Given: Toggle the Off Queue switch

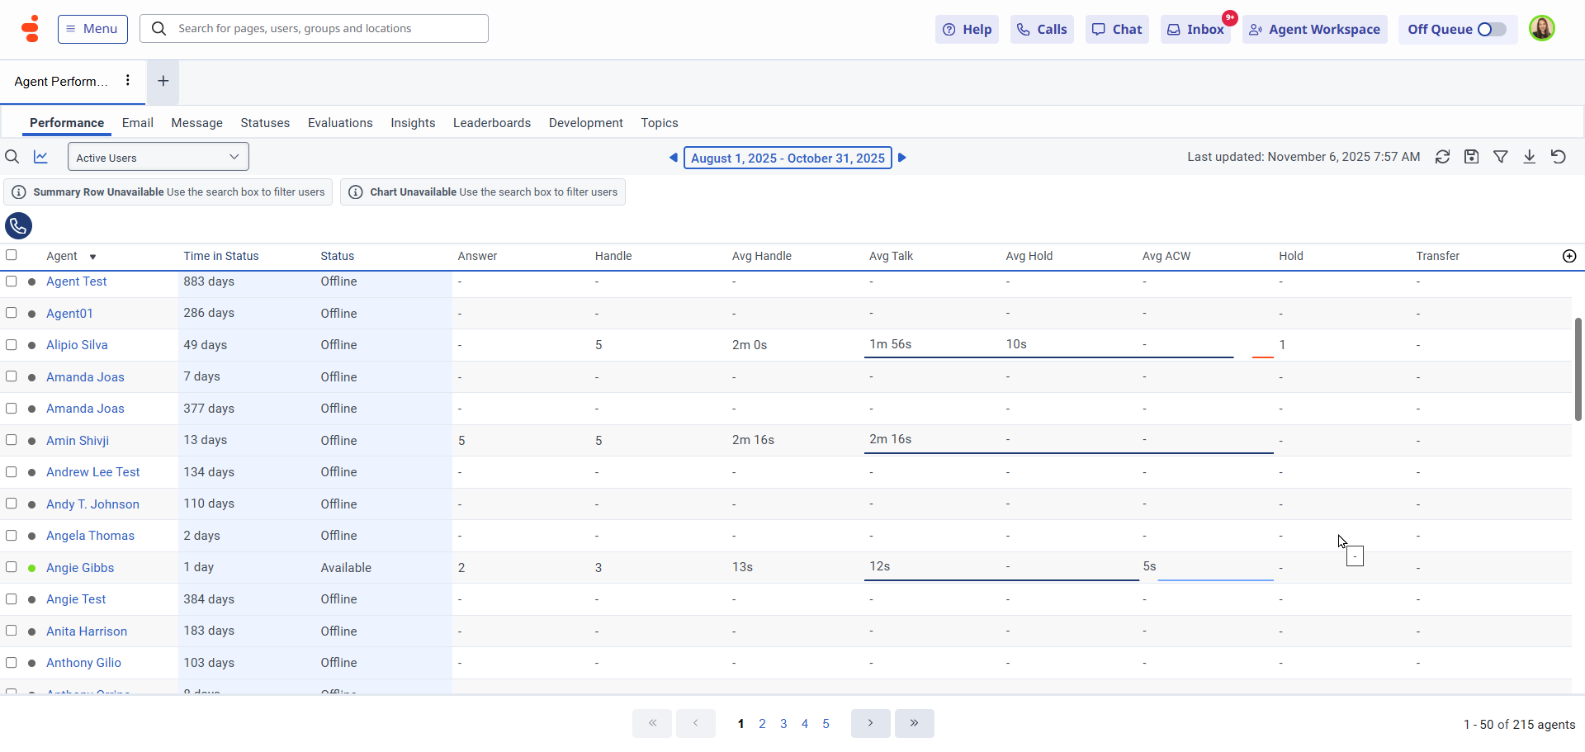Looking at the screenshot, I should (1491, 30).
